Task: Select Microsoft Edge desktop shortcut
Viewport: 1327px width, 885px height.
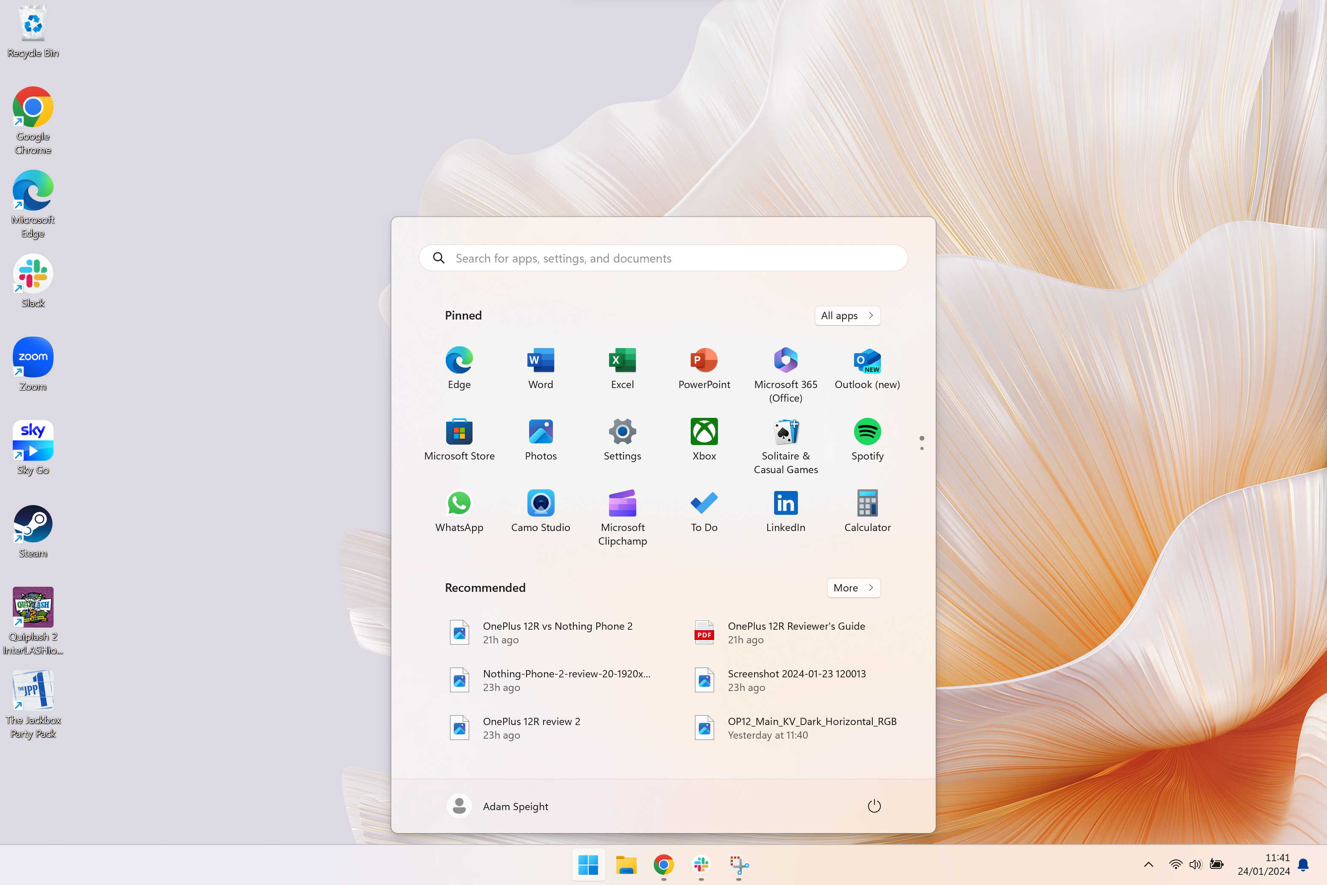Action: tap(33, 204)
